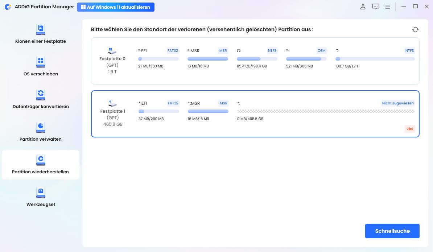
Task: Open the feedback chat bubble icon
Action: point(376,7)
